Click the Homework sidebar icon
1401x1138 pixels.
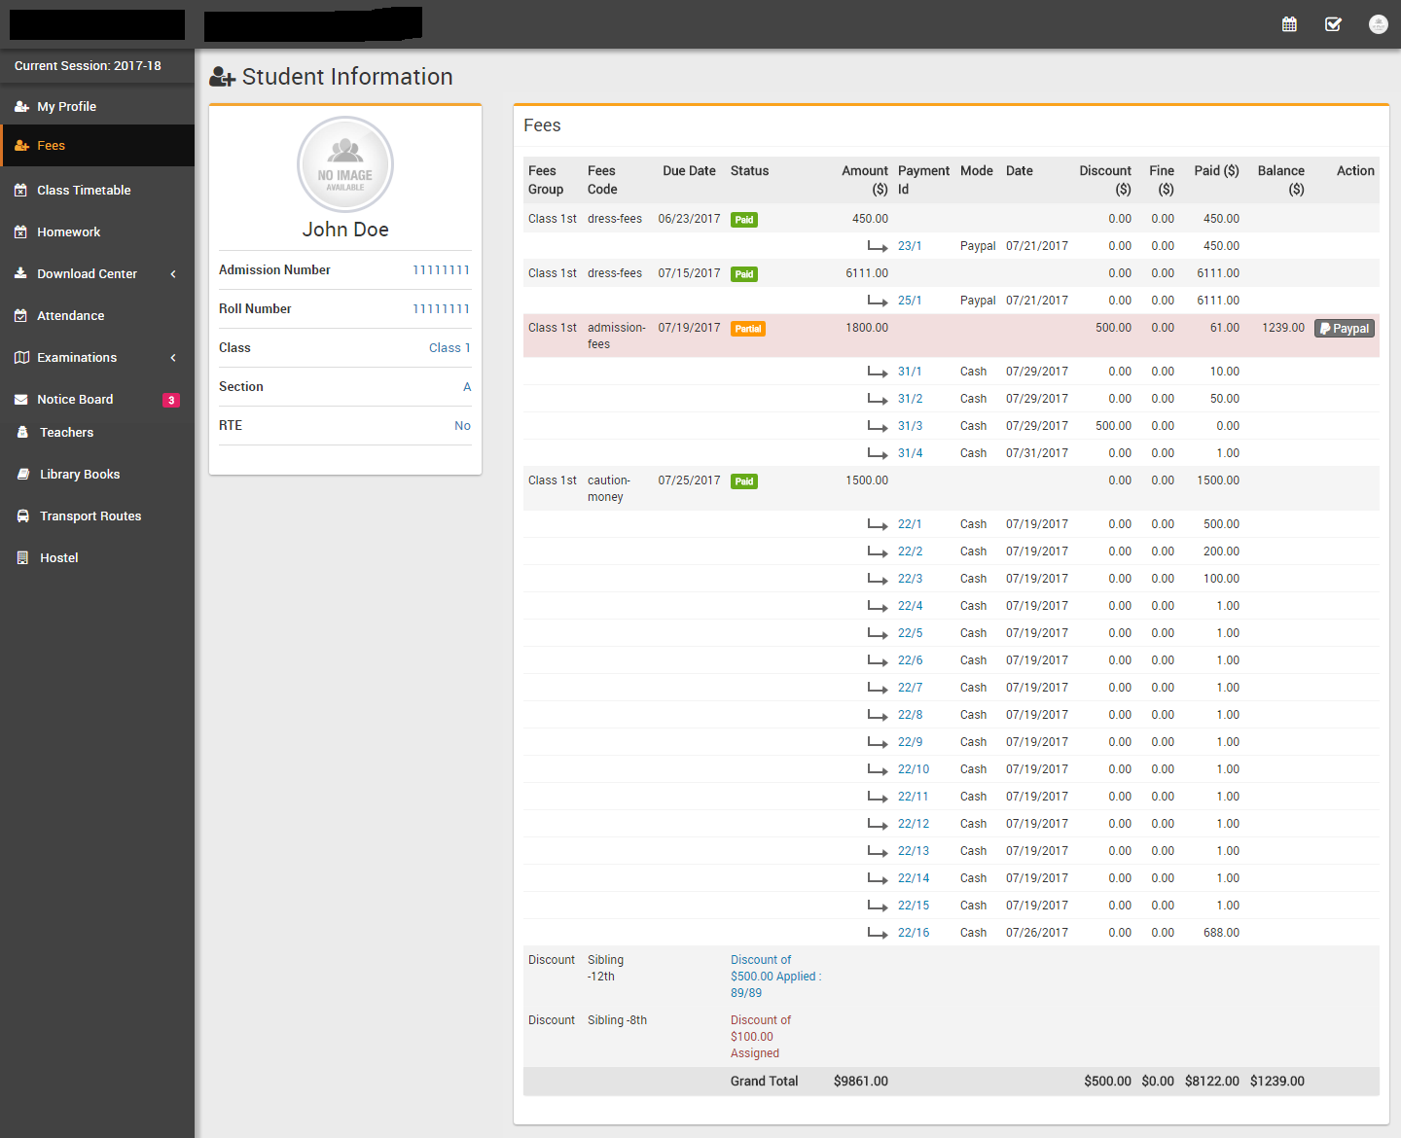click(x=20, y=232)
